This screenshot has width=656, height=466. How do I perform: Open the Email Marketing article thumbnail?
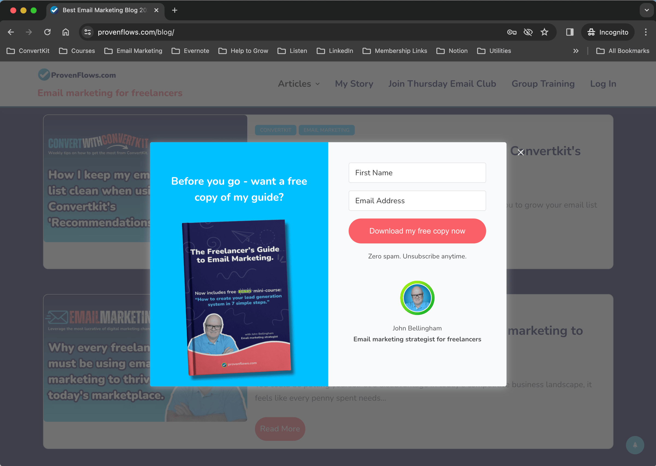97,358
